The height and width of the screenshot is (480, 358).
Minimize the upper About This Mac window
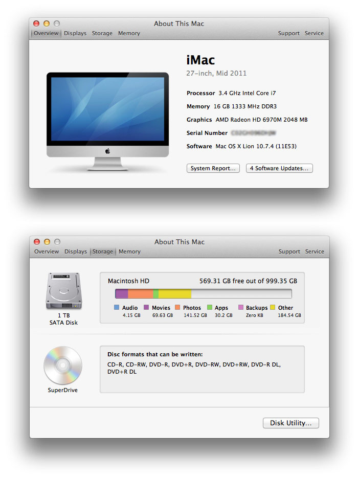[47, 24]
